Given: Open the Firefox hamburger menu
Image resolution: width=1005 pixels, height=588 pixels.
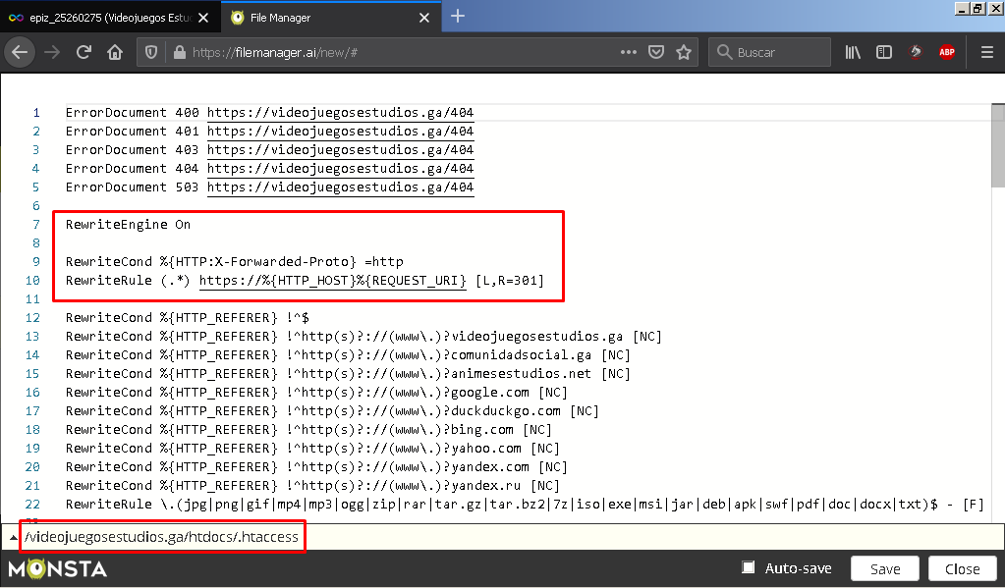Looking at the screenshot, I should (x=986, y=52).
